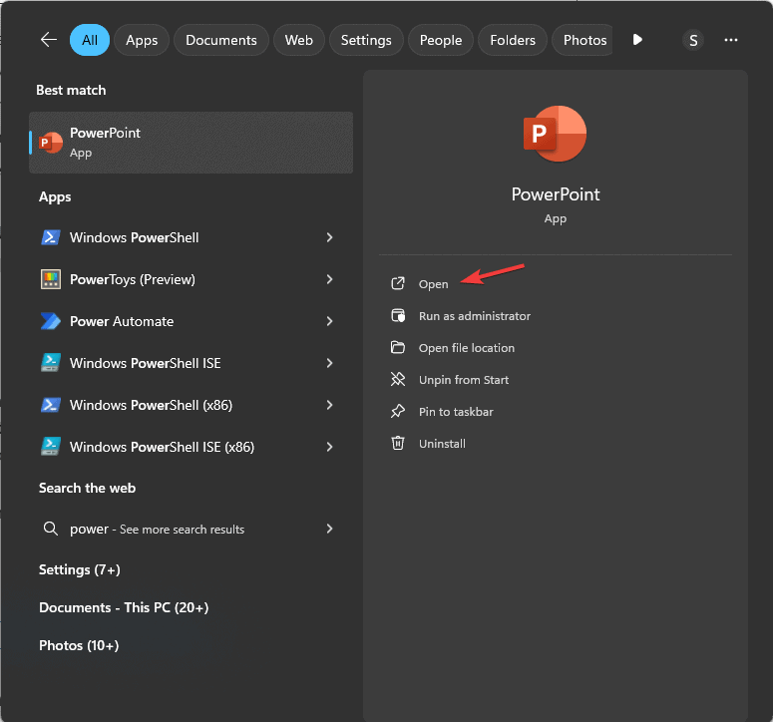Click the back arrow icon
Viewport: 773px width, 722px height.
pos(48,40)
